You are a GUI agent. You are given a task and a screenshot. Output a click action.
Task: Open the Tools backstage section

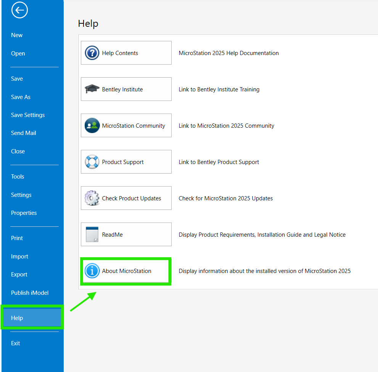[18, 177]
